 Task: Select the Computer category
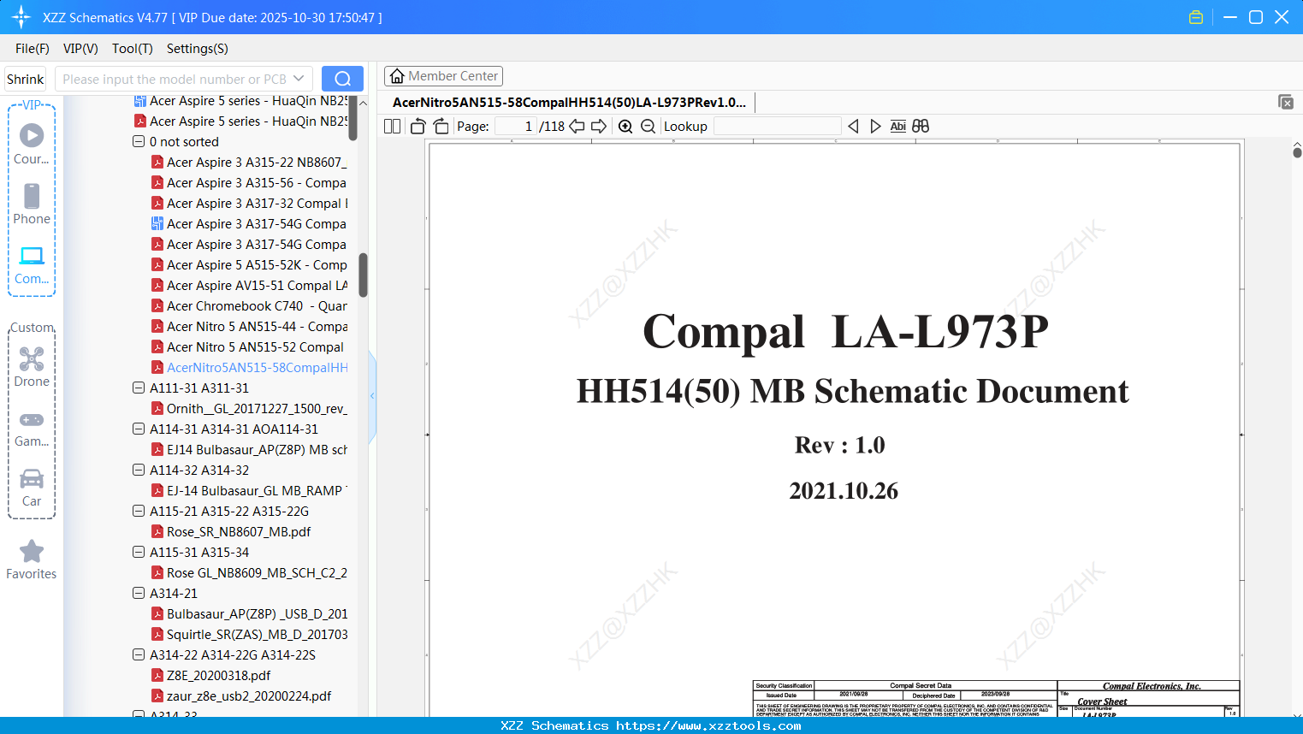(x=32, y=265)
